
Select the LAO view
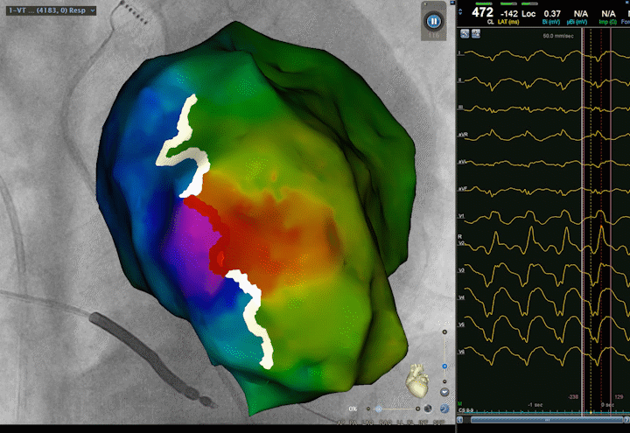tap(368, 423)
